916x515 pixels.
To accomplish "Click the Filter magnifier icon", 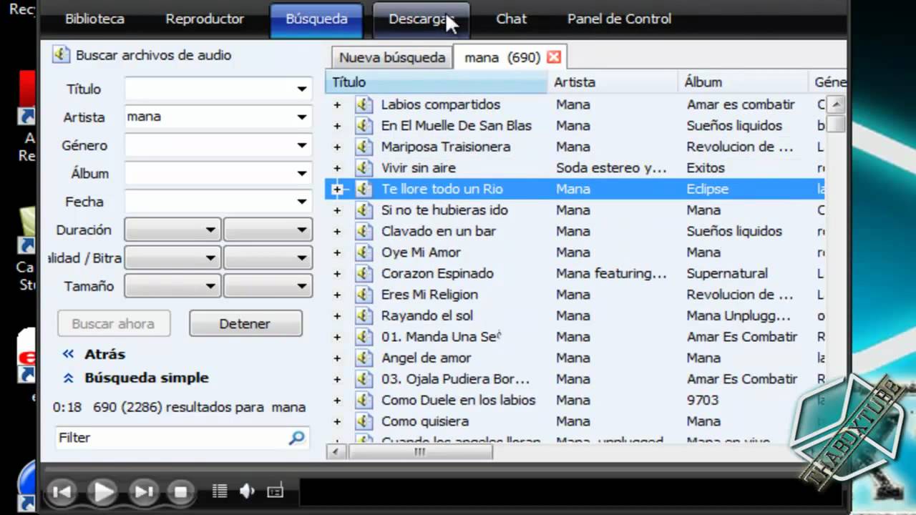I will point(297,438).
